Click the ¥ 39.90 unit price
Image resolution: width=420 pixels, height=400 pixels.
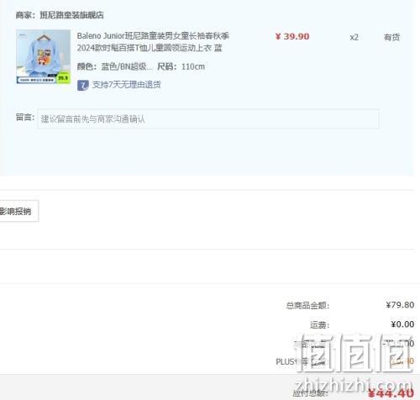click(292, 36)
